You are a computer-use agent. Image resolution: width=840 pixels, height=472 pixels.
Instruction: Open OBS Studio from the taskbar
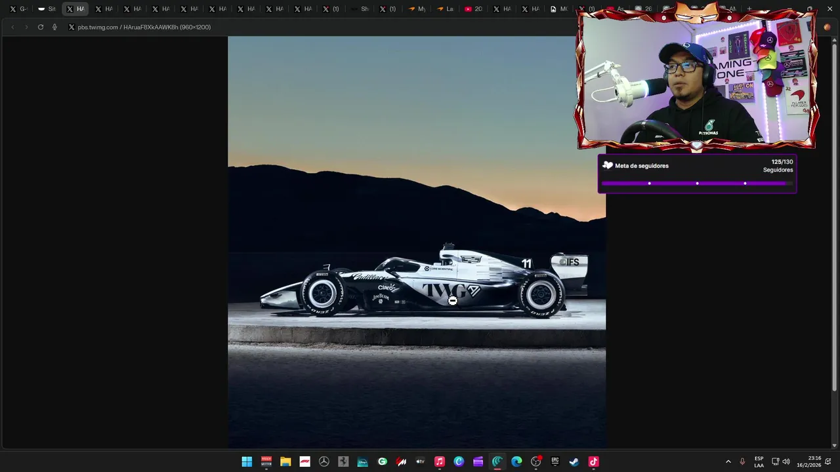point(535,462)
